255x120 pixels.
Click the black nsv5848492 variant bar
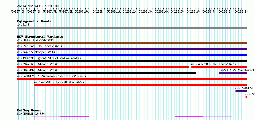coord(107,73)
